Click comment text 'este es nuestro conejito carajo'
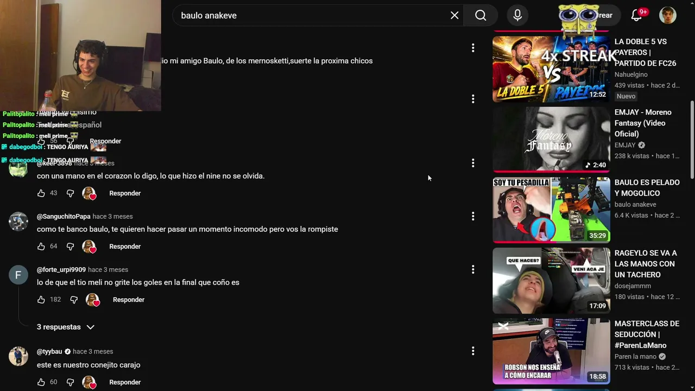Screen dimensions: 695x391 [x=89, y=365]
